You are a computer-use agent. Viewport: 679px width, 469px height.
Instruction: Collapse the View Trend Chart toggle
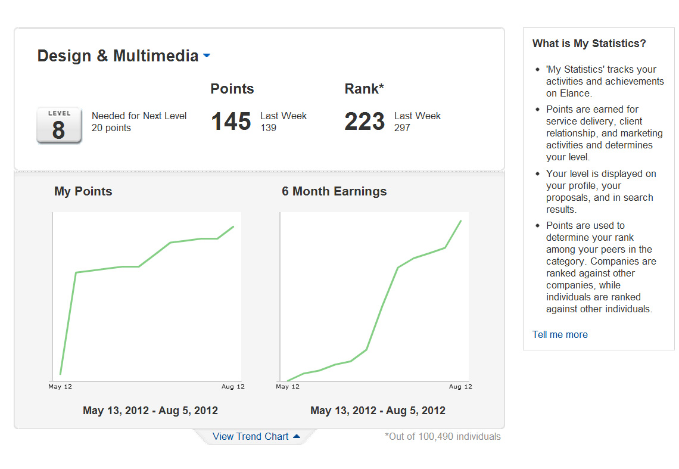(256, 437)
